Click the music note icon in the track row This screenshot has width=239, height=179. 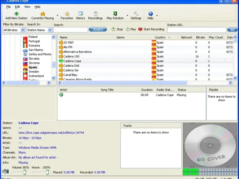tap(61, 95)
